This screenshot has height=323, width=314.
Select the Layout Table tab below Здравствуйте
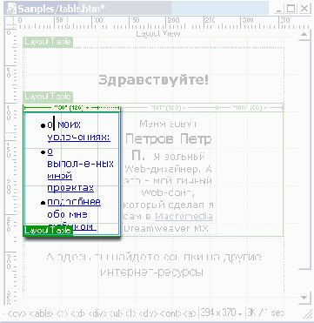pyautogui.click(x=48, y=96)
